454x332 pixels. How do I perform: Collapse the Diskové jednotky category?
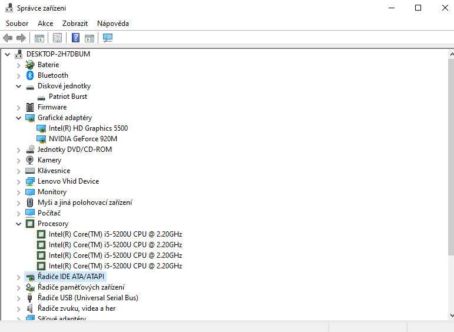tap(18, 87)
